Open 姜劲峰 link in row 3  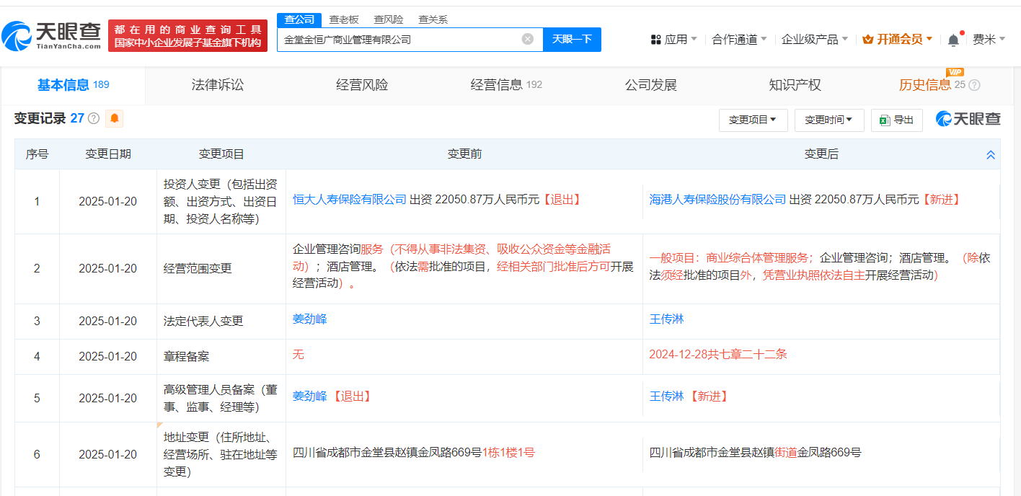tap(309, 319)
